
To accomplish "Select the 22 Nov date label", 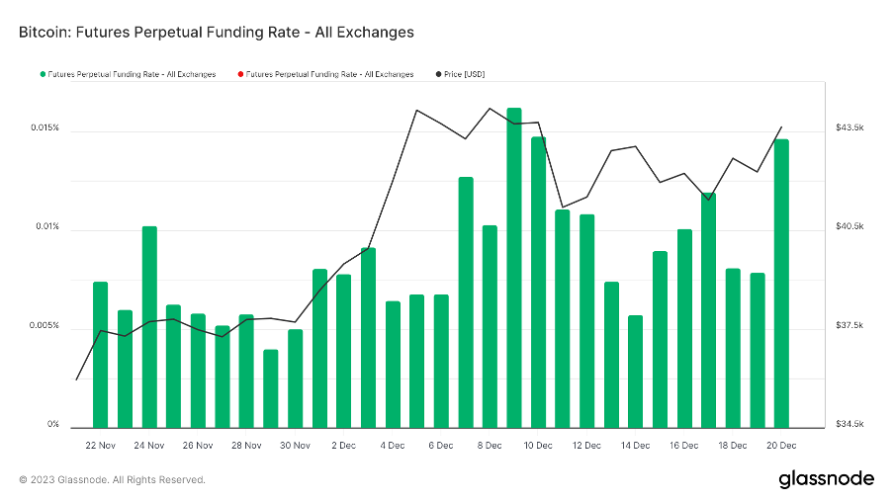I will pos(101,446).
